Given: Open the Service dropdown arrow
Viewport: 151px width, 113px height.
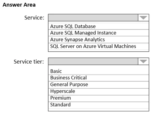Looking at the screenshot, I should 143,18.
